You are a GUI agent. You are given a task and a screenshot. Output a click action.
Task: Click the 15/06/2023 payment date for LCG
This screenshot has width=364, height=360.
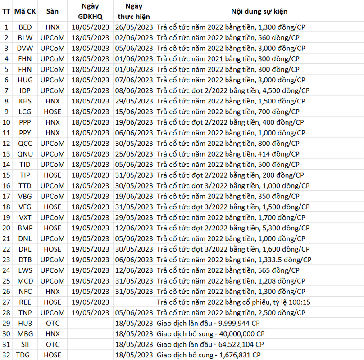click(x=134, y=112)
